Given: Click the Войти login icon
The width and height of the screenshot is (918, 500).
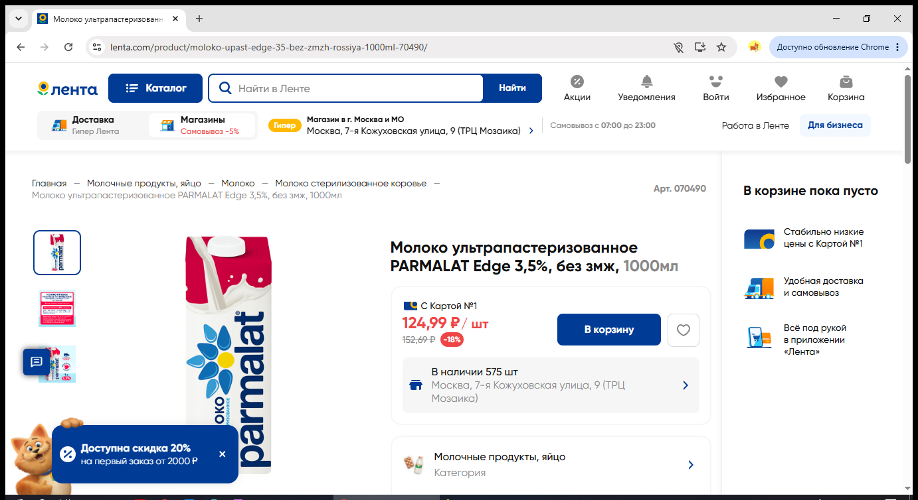Looking at the screenshot, I should 716,88.
